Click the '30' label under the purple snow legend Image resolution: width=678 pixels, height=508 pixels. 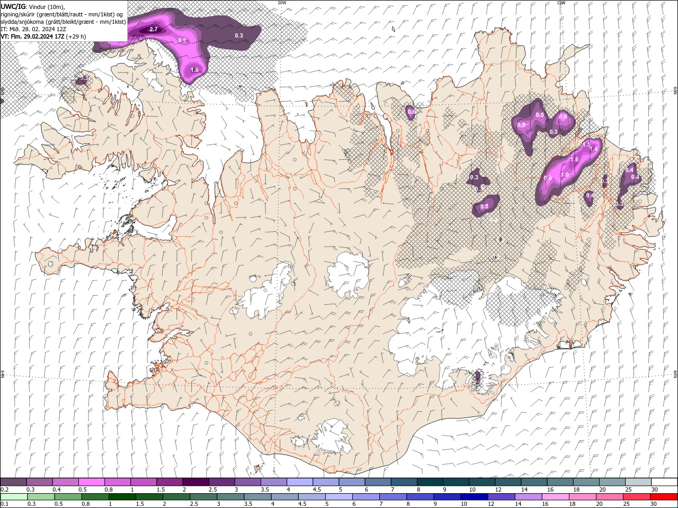coord(654,489)
